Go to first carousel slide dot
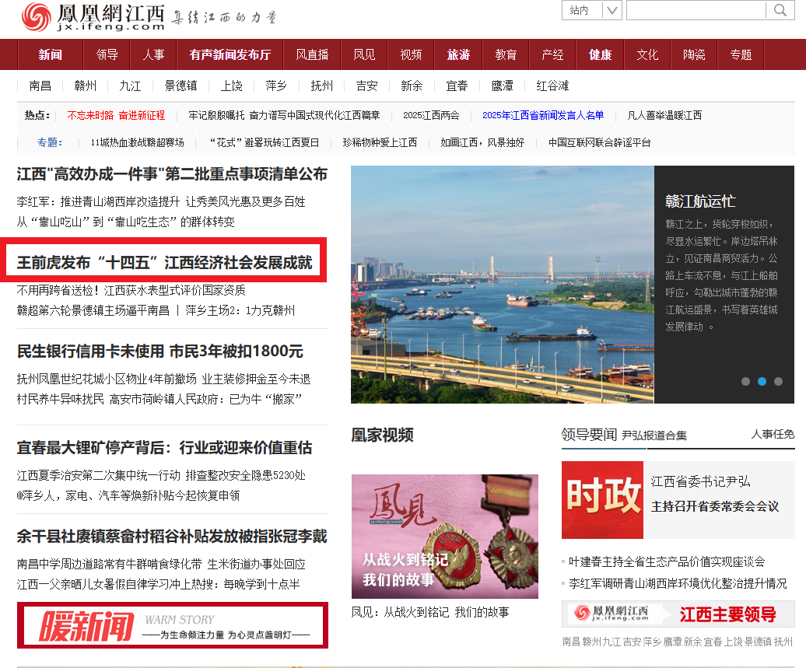 coord(745,381)
